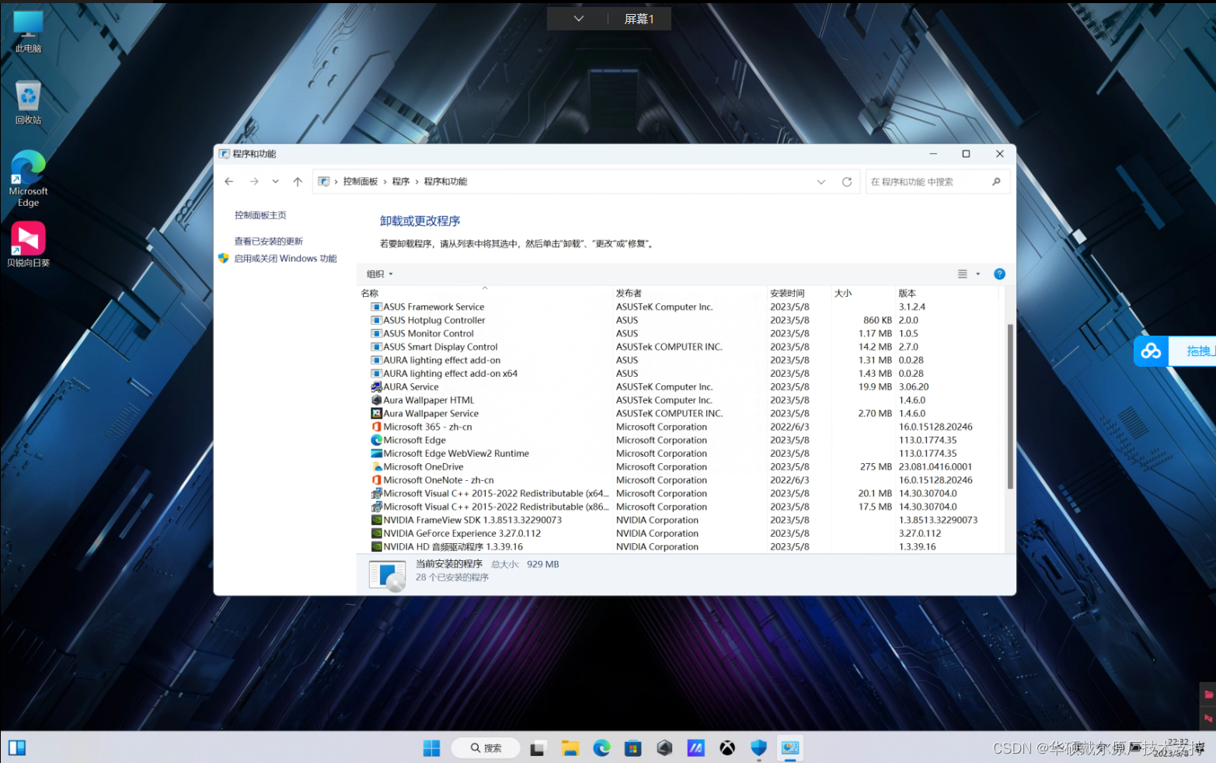Open the taskbar search box 搜索
This screenshot has height=763, width=1216.
pyautogui.click(x=486, y=748)
